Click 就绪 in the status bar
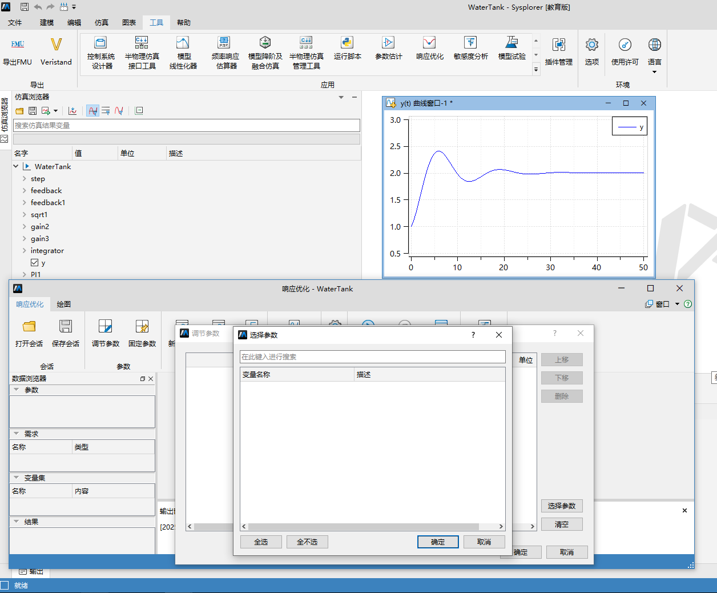717x593 pixels. click(x=21, y=586)
